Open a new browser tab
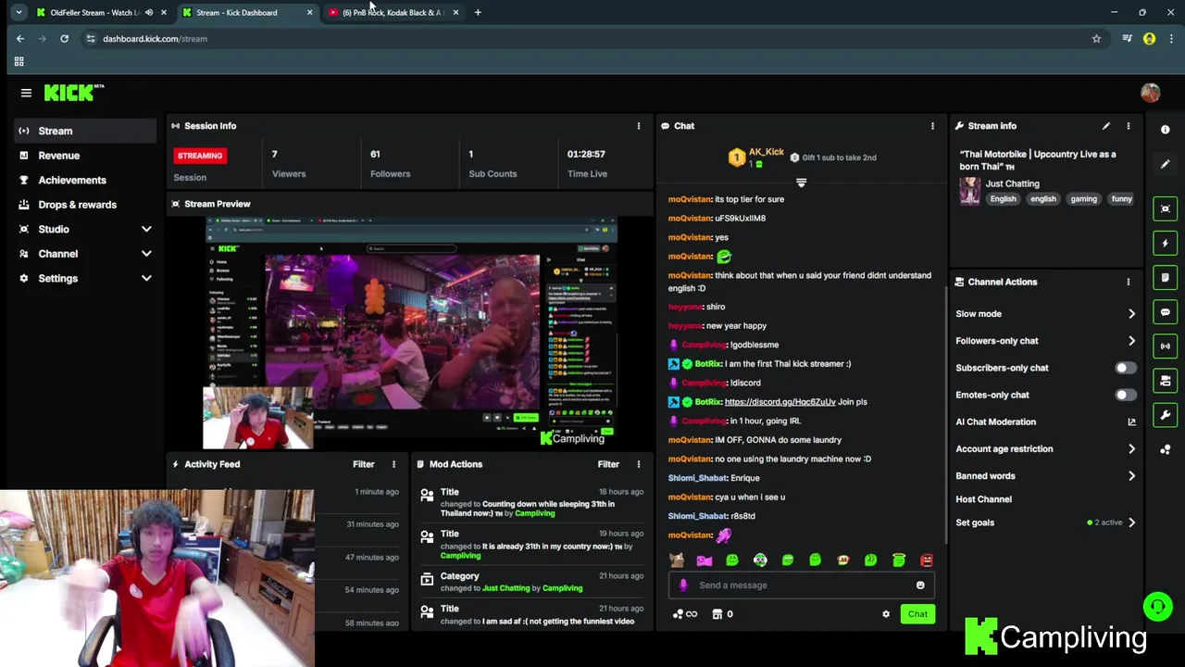The image size is (1185, 667). [478, 12]
